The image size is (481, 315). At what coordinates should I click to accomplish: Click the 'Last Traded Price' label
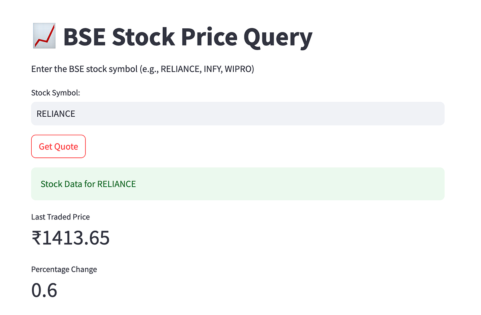61,217
